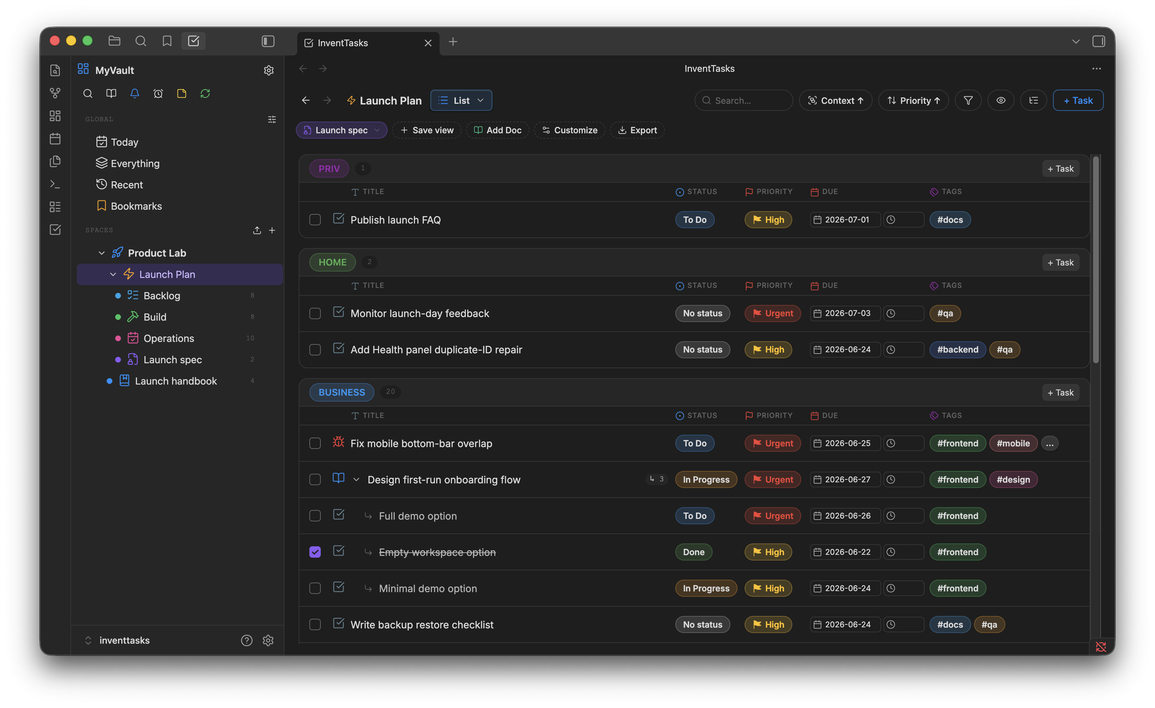Image resolution: width=1155 pixels, height=708 pixels.
Task: Open the search icon in title bar
Action: tap(140, 41)
